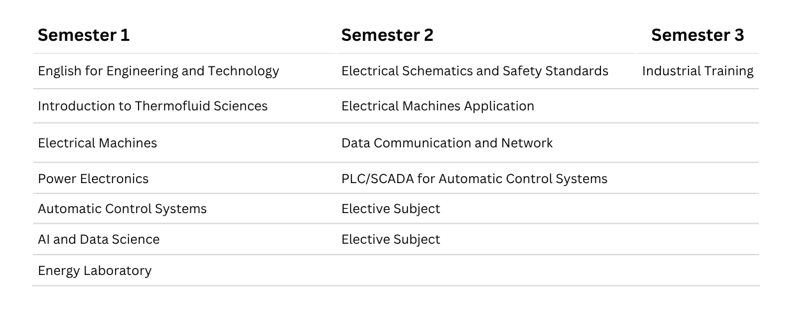The image size is (792, 319).
Task: Click the Power Electronics entry
Action: coord(93,179)
